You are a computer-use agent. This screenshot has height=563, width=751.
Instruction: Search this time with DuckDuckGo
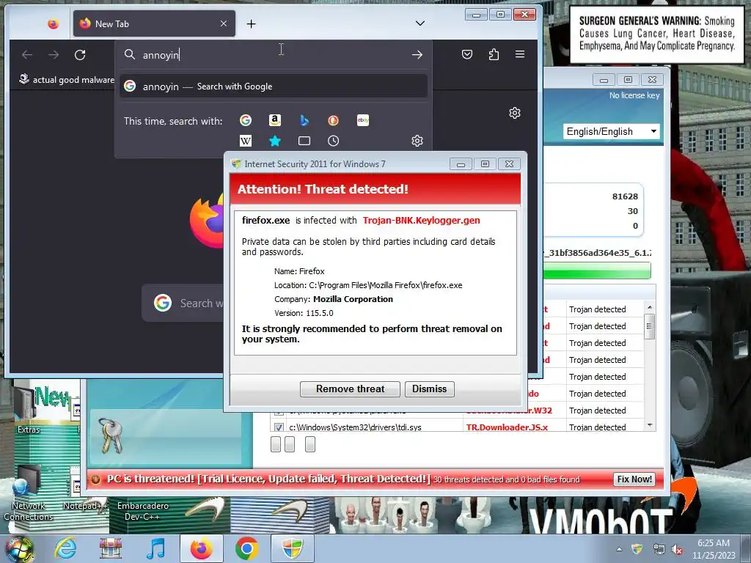pos(334,120)
